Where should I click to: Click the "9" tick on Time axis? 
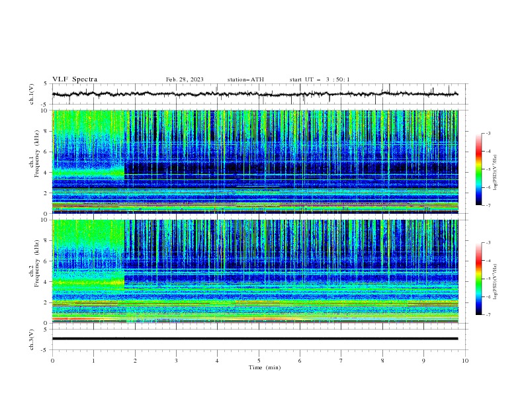coord(423,361)
